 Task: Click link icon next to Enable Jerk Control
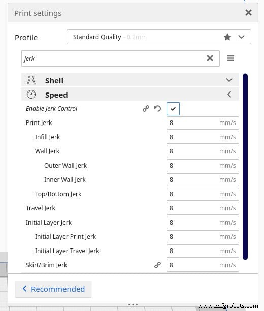(x=146, y=108)
